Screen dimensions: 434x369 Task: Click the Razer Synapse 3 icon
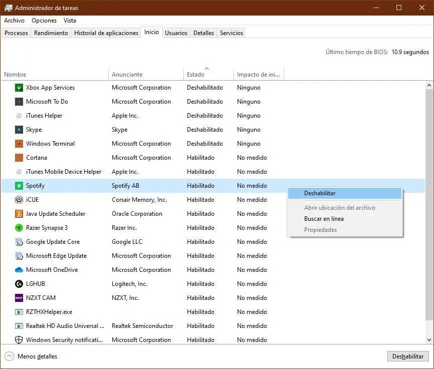coord(19,228)
